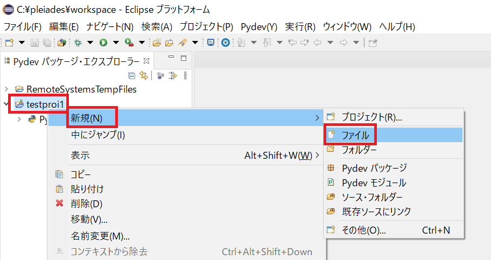Click the Pin Editor toolbar icon

tap(373, 43)
